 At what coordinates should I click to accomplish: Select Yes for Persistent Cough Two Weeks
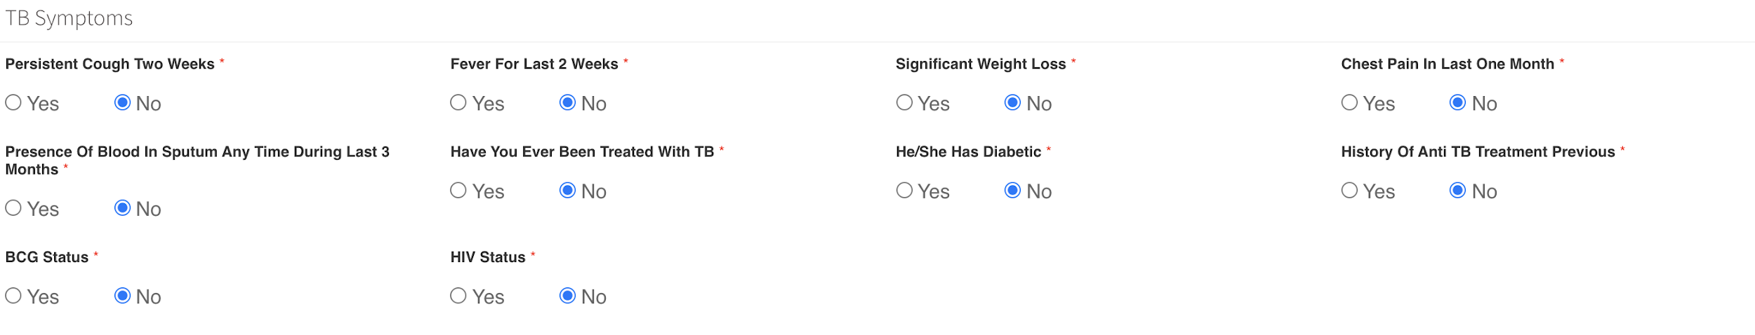[x=13, y=103]
